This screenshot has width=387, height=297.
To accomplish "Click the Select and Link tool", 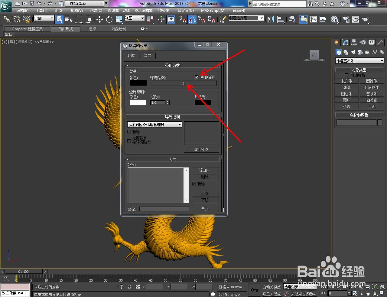I will (7, 19).
